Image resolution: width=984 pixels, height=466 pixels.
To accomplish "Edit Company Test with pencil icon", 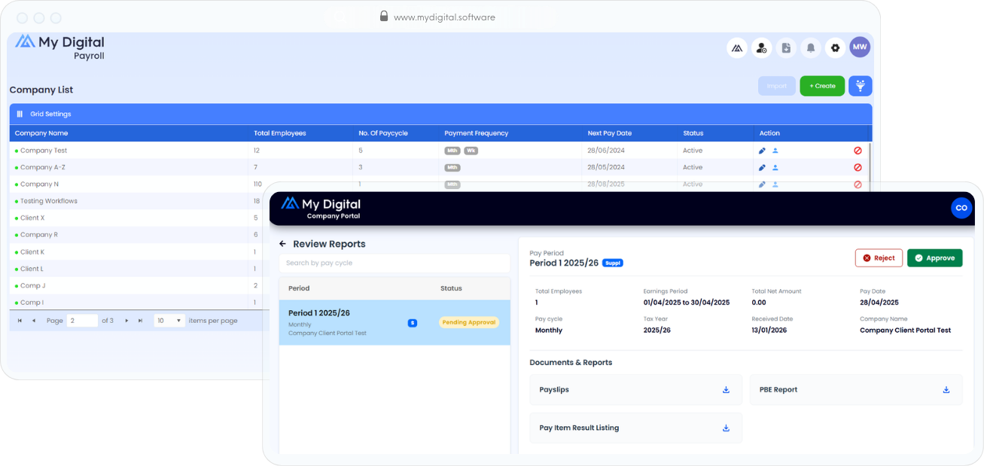I will [762, 151].
